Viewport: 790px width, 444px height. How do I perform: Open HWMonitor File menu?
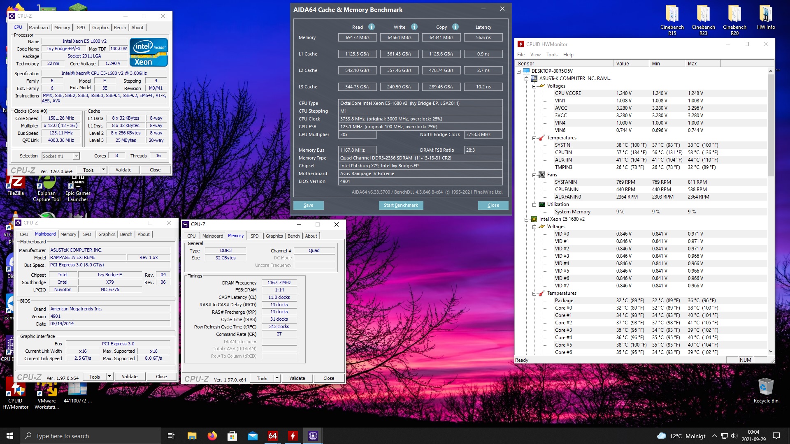point(521,55)
